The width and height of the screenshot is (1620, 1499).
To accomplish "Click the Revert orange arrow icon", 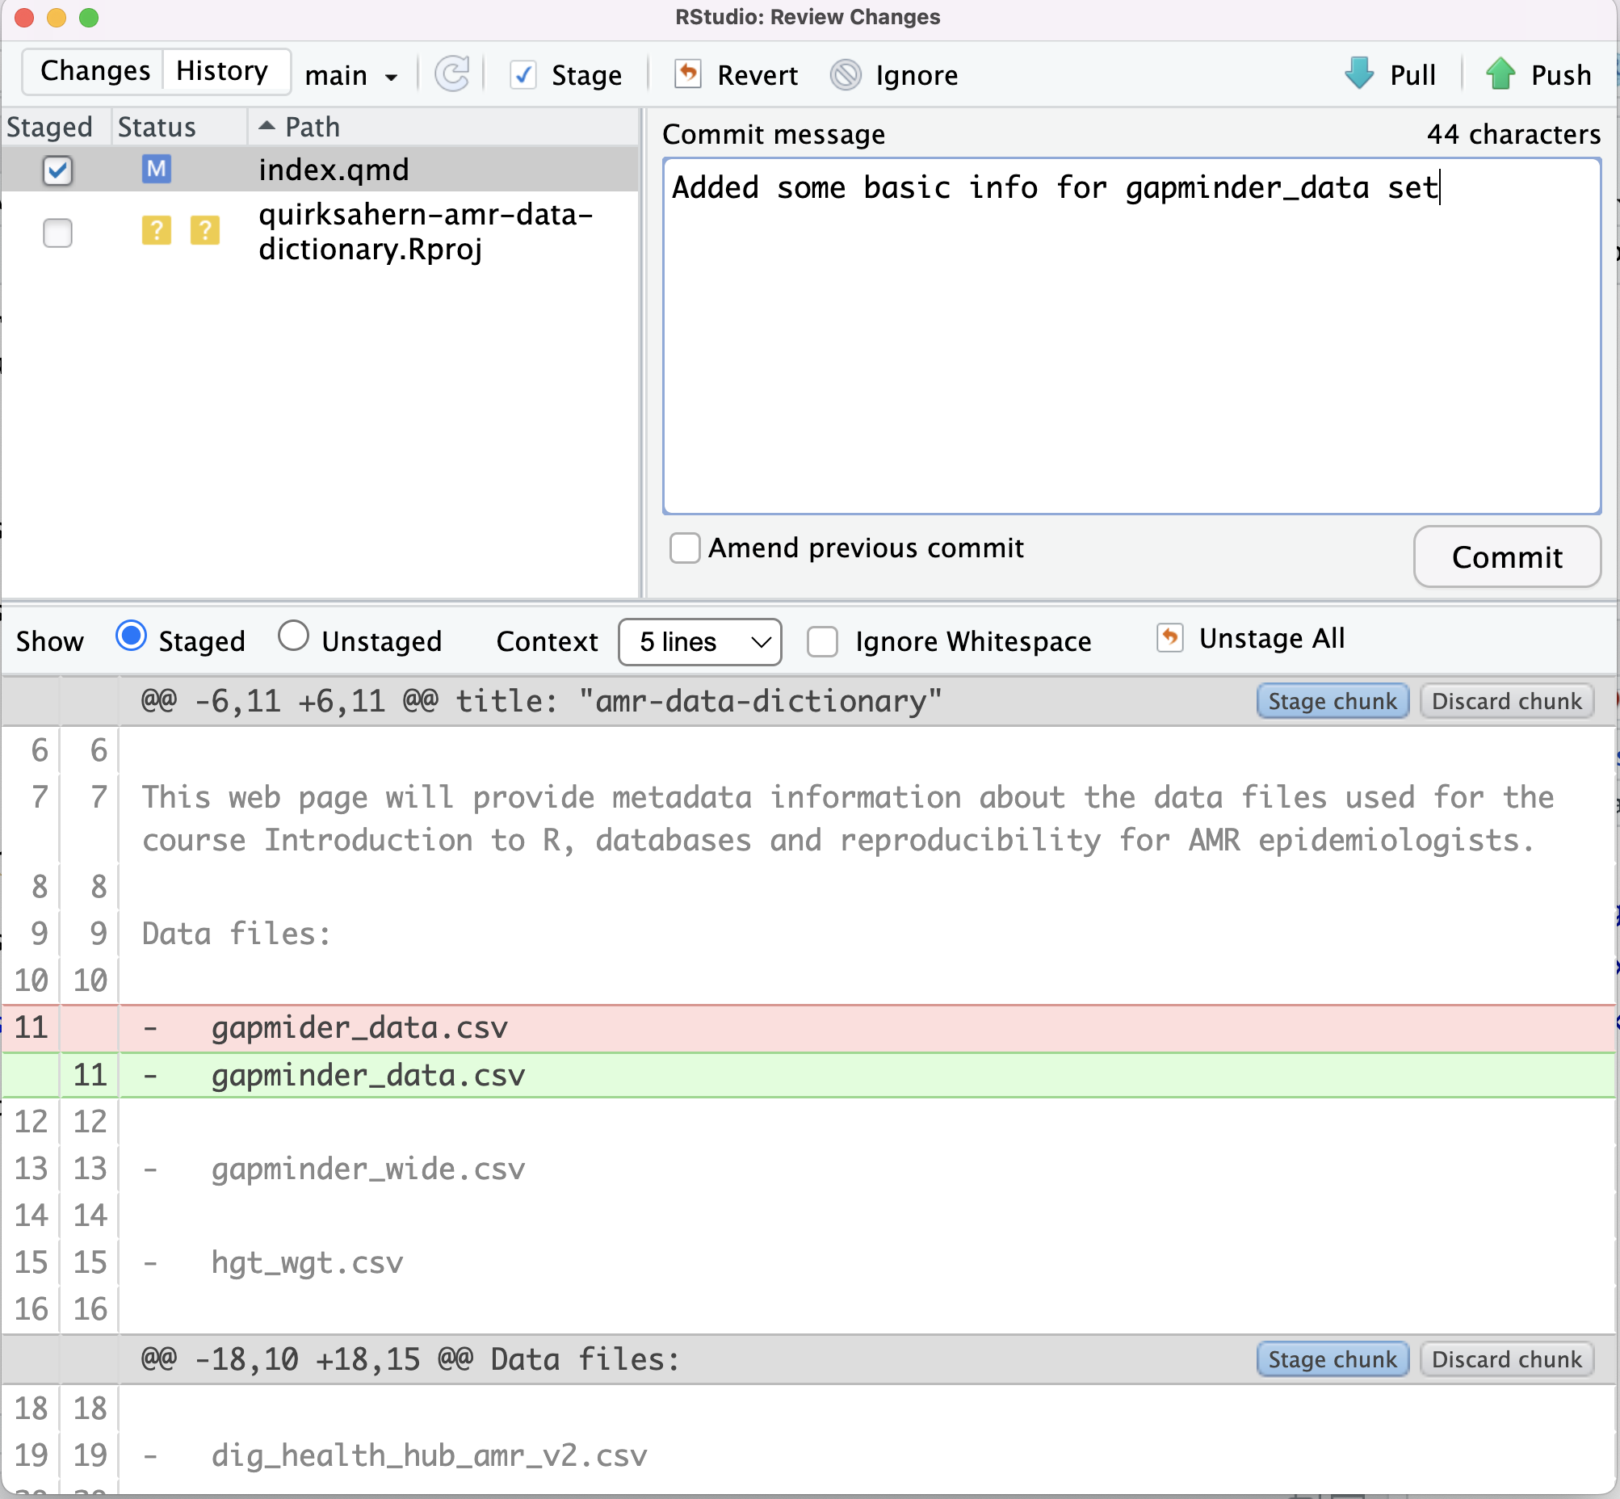I will (688, 73).
